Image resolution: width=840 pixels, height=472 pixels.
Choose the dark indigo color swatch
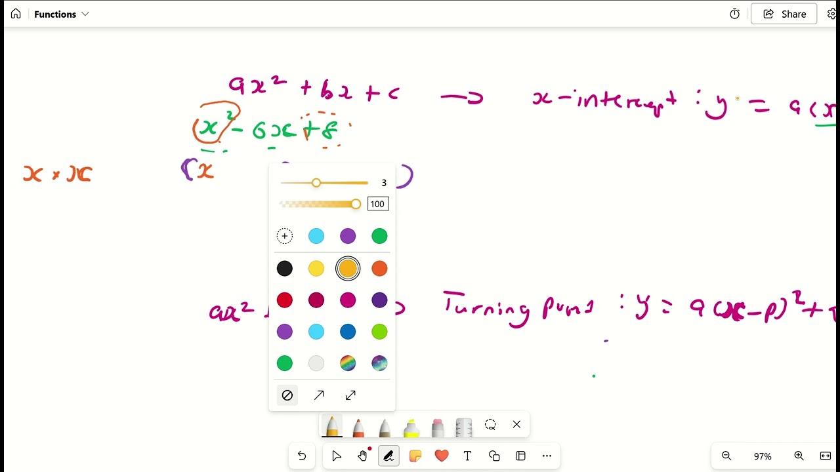coord(379,300)
